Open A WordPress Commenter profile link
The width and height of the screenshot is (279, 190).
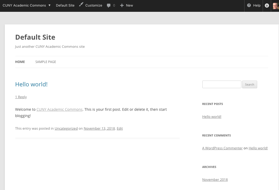click(x=222, y=148)
